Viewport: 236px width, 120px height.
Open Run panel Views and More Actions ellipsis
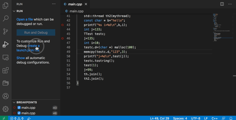point(54,4)
